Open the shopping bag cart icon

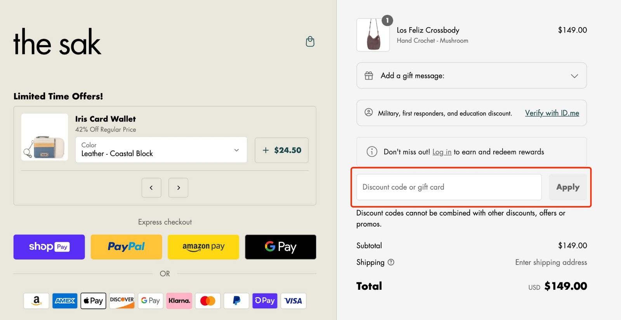(310, 42)
